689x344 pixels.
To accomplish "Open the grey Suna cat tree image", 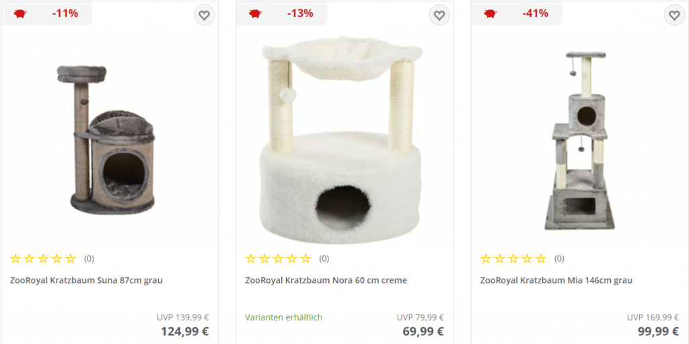I will 110,139.
